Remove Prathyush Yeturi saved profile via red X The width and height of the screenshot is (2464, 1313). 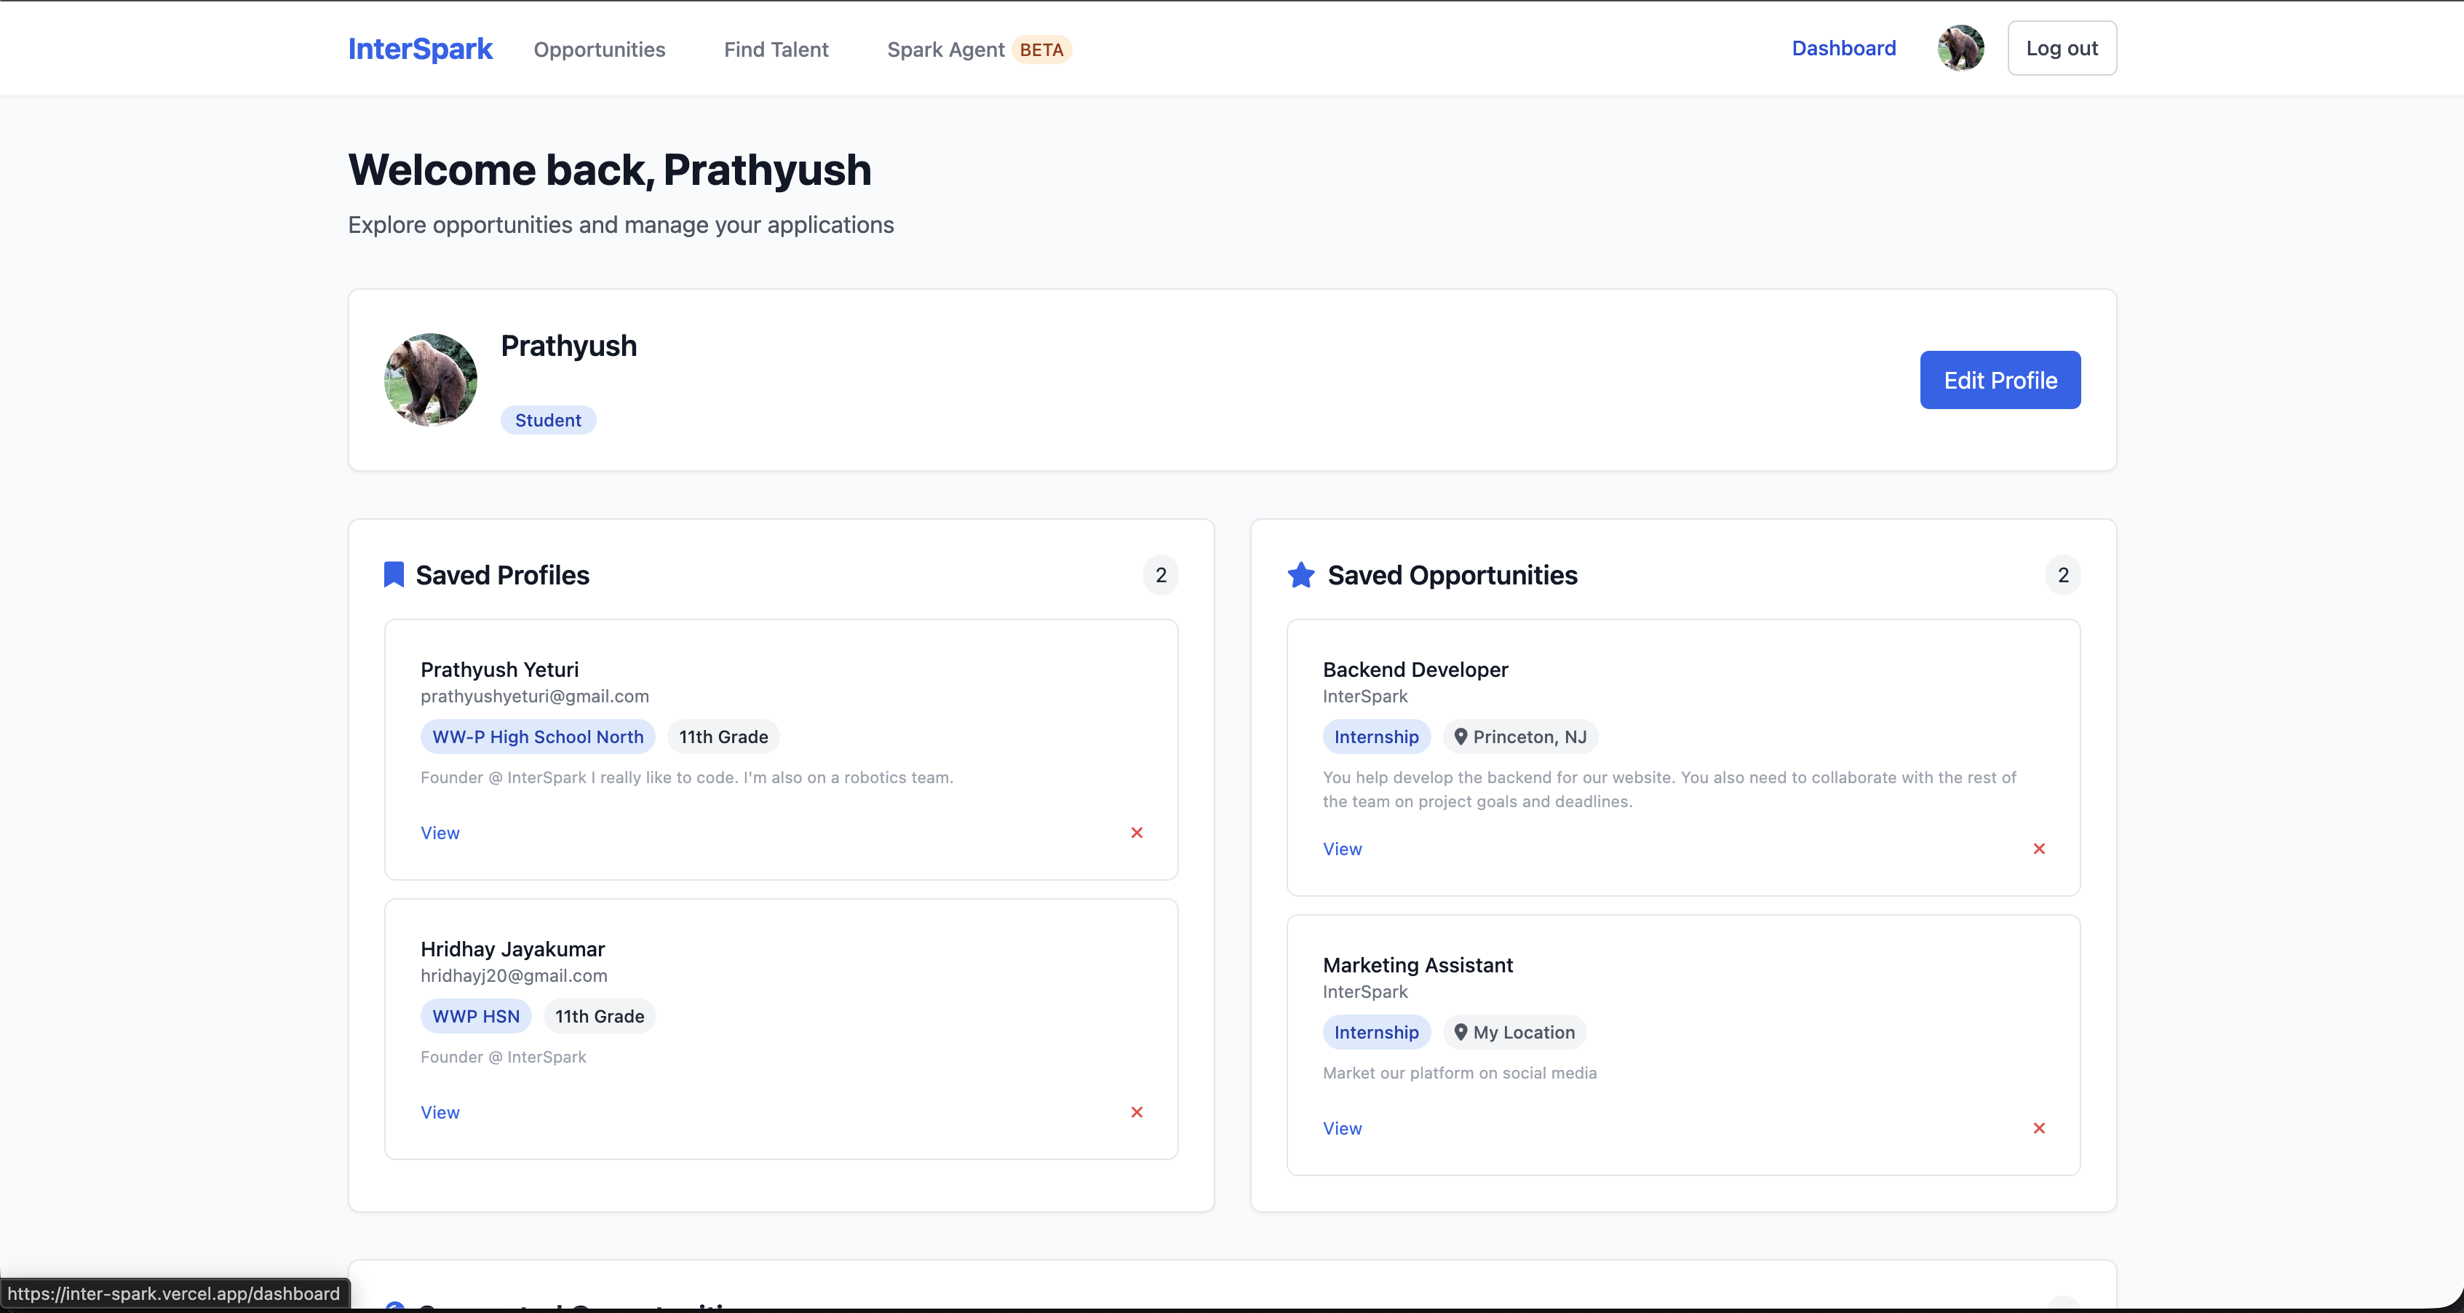point(1137,833)
